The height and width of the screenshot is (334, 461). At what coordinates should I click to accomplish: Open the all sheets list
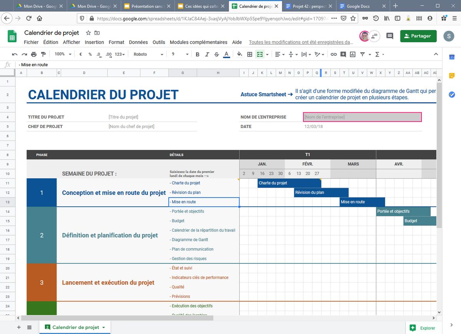29,327
